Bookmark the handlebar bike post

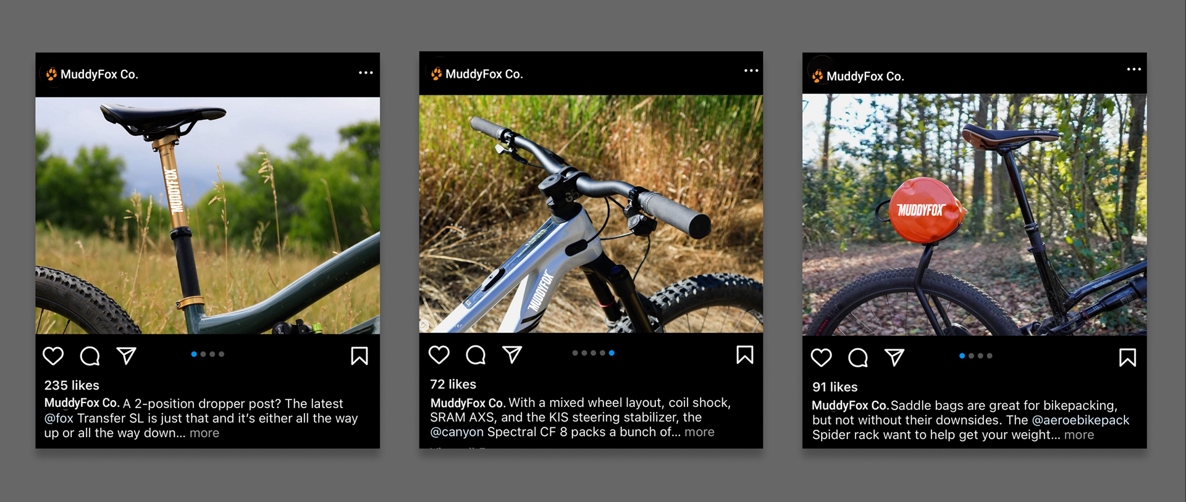tap(744, 354)
